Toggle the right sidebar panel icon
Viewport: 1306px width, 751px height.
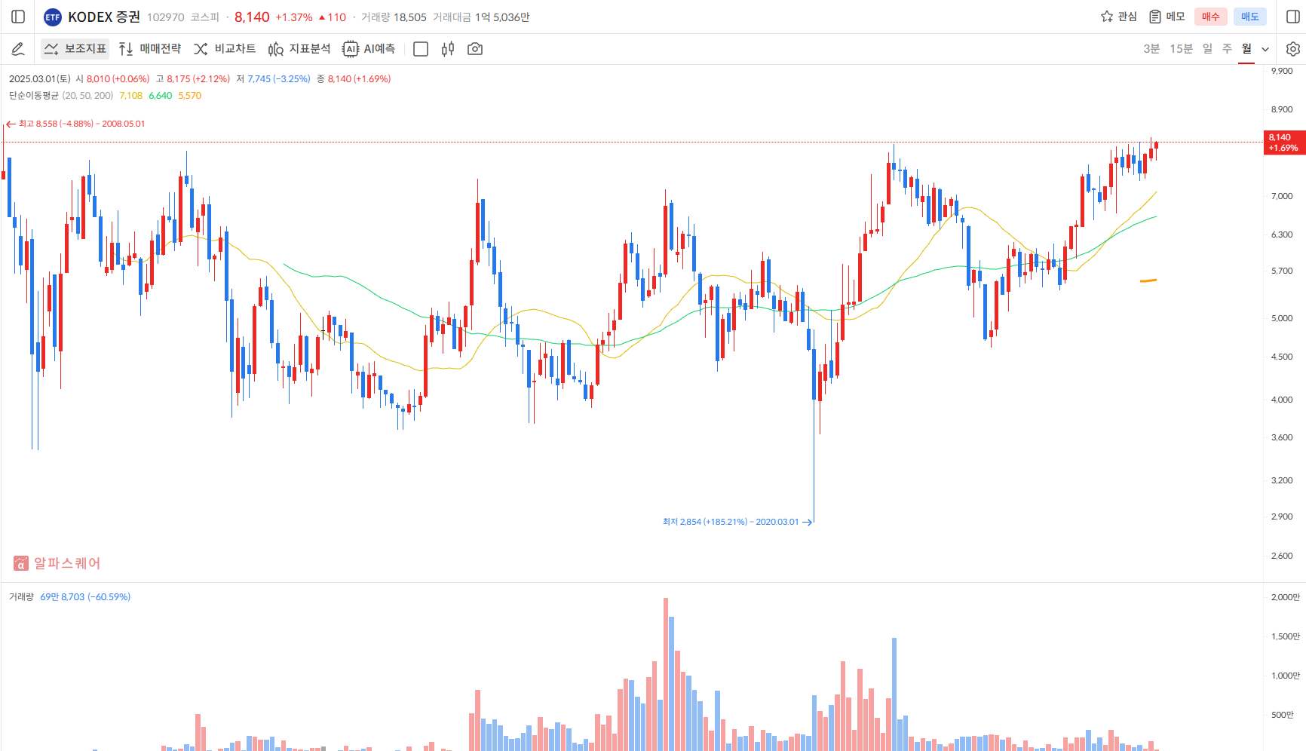pos(1292,17)
